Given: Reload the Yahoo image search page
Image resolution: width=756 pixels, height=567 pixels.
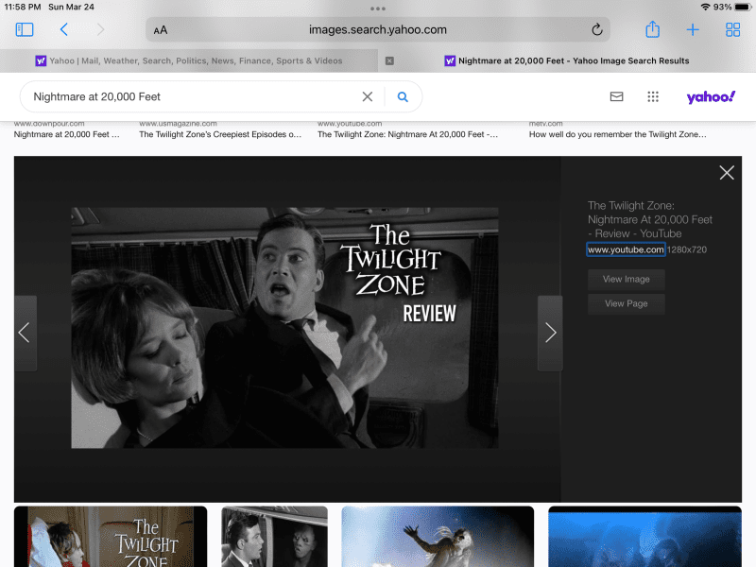Looking at the screenshot, I should (597, 30).
